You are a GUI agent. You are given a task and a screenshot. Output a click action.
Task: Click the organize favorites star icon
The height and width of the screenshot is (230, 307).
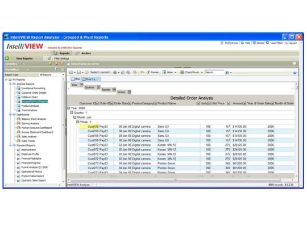[63, 64]
